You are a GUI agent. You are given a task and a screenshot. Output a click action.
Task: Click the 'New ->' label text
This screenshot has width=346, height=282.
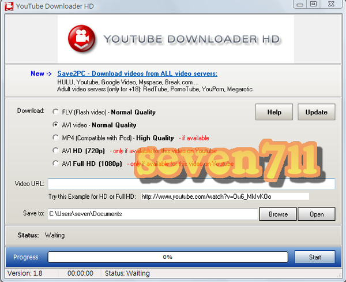(41, 73)
